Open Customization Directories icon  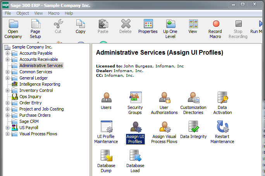pyautogui.click(x=193, y=103)
